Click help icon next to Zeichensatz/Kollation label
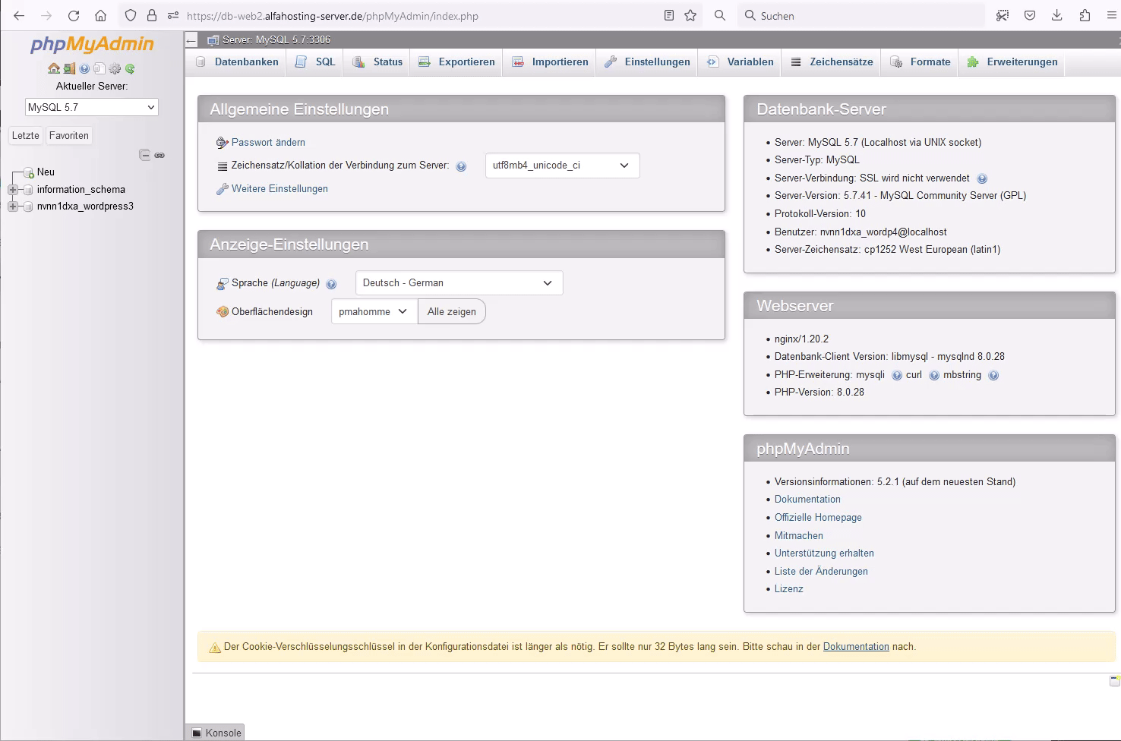Viewport: 1121px width, 741px height. (x=461, y=166)
